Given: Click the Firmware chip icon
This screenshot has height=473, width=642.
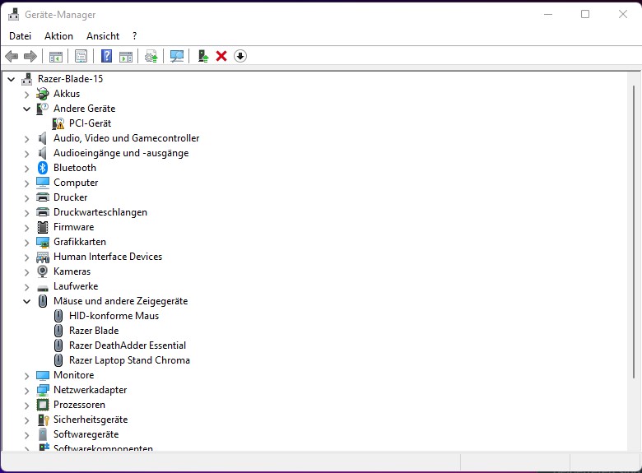Looking at the screenshot, I should [43, 227].
